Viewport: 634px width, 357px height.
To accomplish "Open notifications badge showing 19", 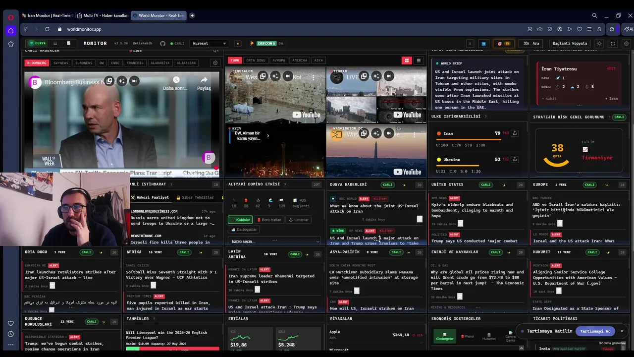I will (x=504, y=44).
